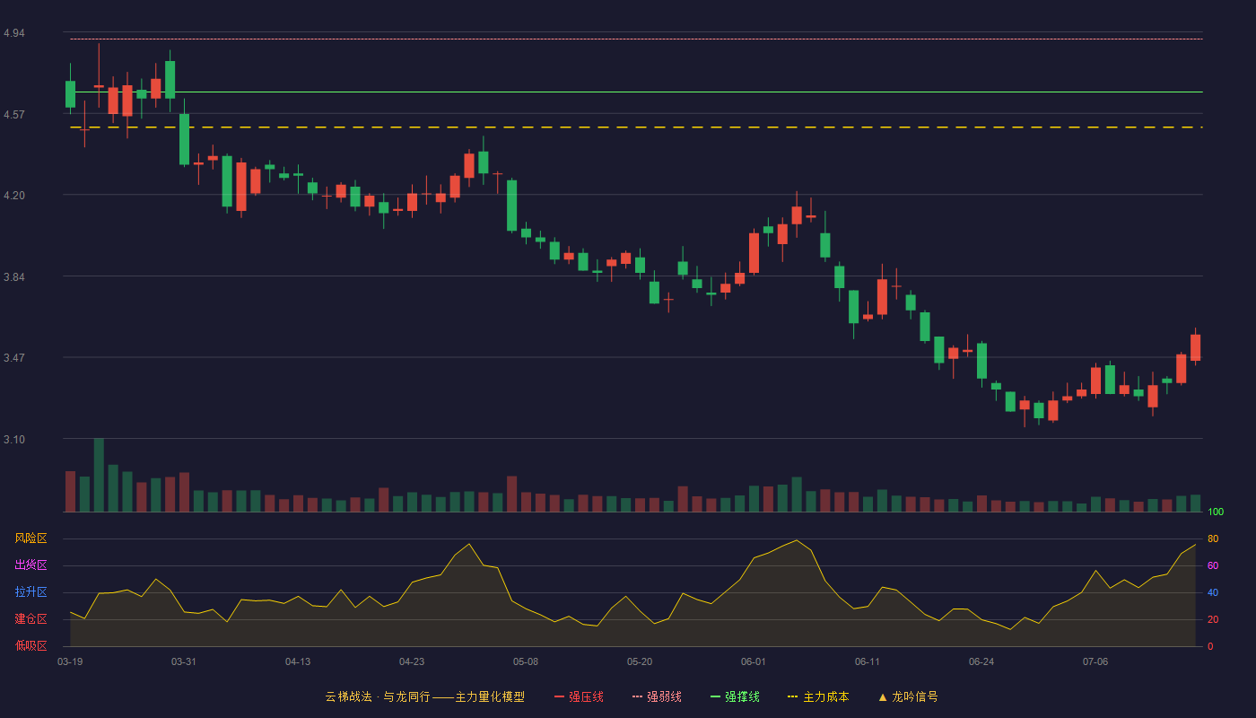Click the 低吸区 zone label
1256x718 pixels.
31,645
